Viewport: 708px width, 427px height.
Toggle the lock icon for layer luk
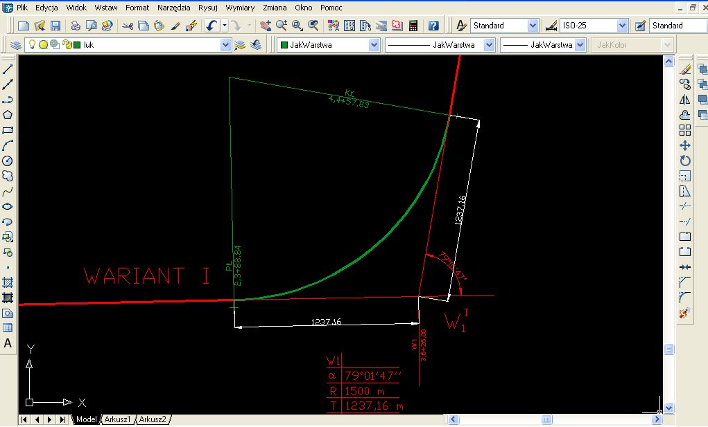pos(67,44)
